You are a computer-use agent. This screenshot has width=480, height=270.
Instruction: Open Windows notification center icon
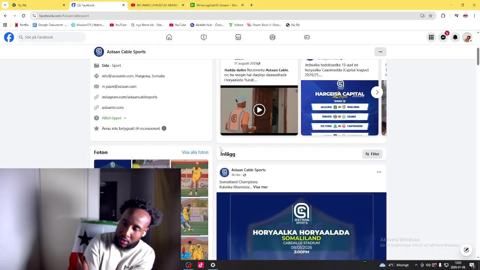[472, 265]
